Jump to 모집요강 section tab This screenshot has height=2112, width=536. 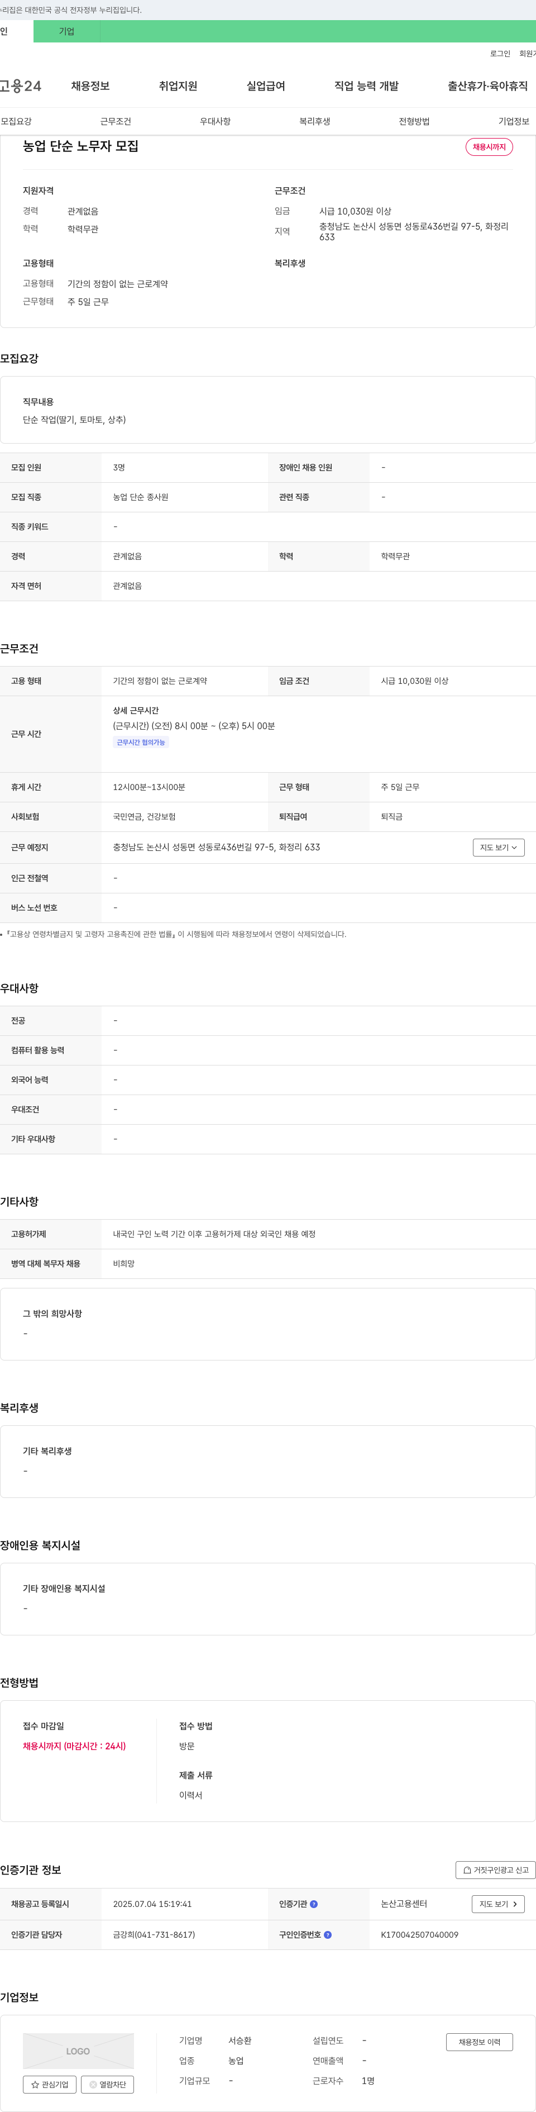tap(16, 121)
